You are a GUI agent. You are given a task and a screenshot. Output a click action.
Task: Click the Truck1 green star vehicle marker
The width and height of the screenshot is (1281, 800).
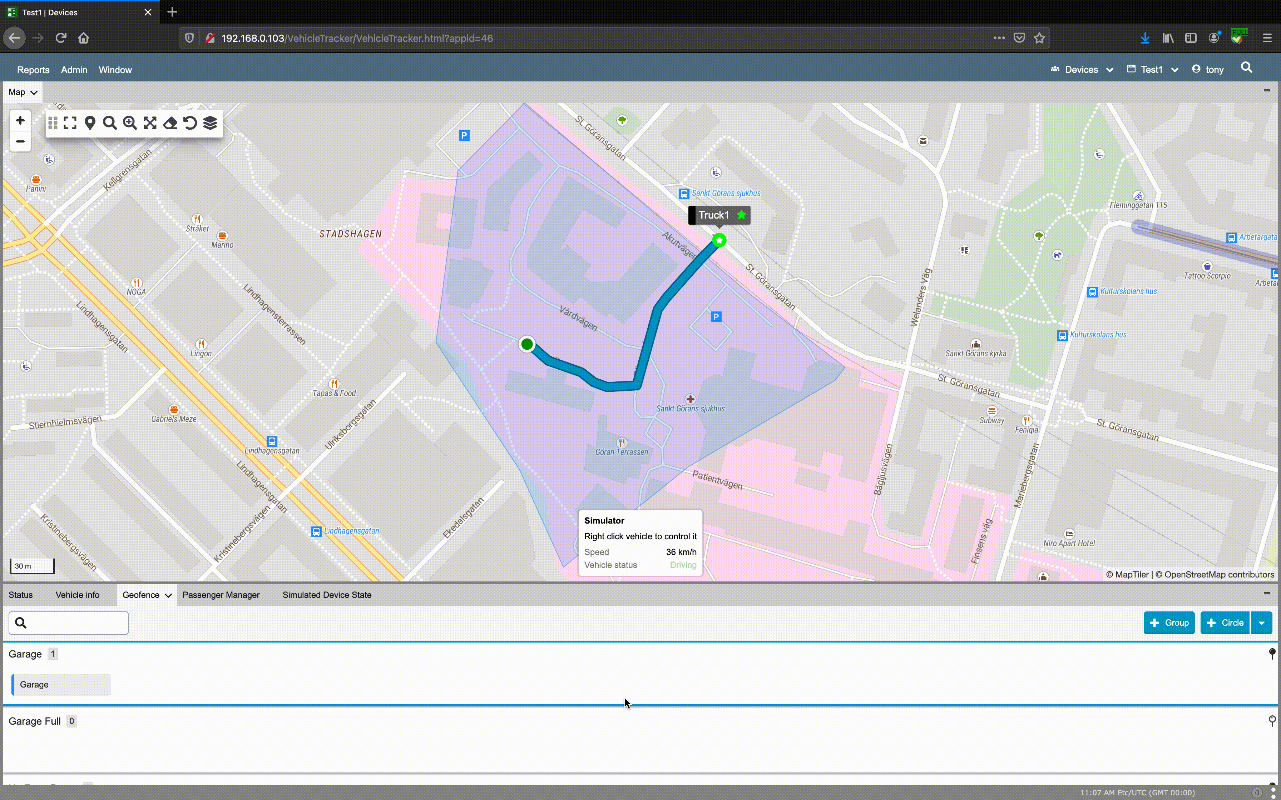pos(719,240)
